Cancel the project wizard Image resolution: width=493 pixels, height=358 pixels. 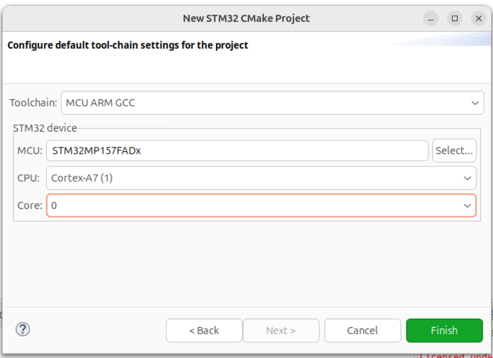362,330
